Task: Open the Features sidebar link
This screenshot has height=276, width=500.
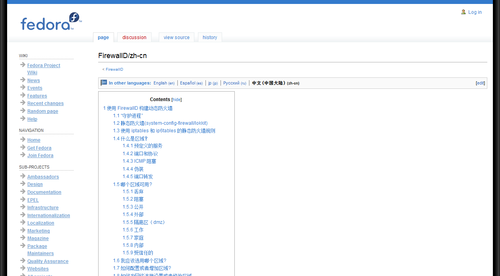Action: (x=37, y=96)
